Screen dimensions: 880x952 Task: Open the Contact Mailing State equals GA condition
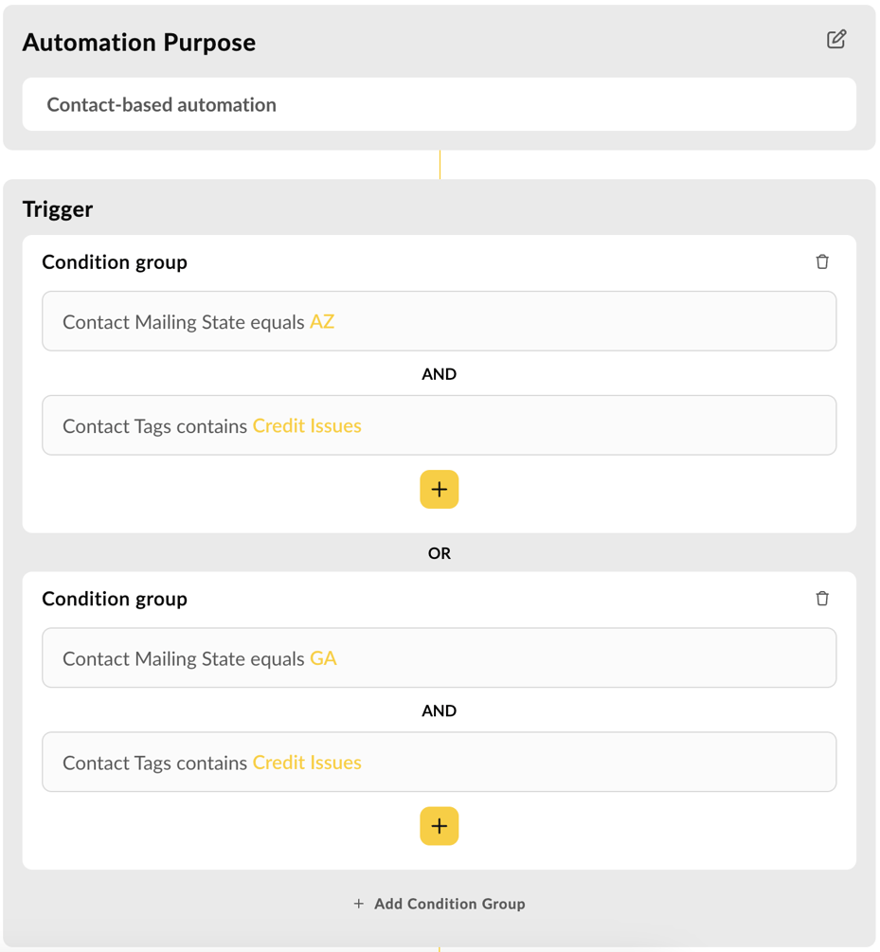(x=439, y=657)
